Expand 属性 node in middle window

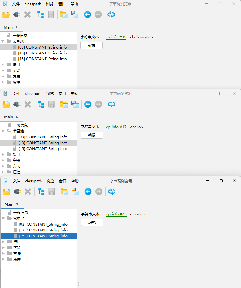point(3,172)
